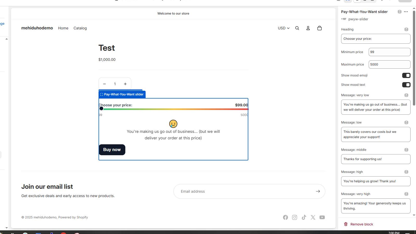Click the settings panel scroll-down arrow
Image resolution: width=416 pixels, height=234 pixels.
coord(414,215)
